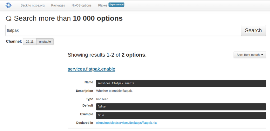Click the magnifier icon beside the search heading
This screenshot has height=131, width=270.
[x=9, y=19]
